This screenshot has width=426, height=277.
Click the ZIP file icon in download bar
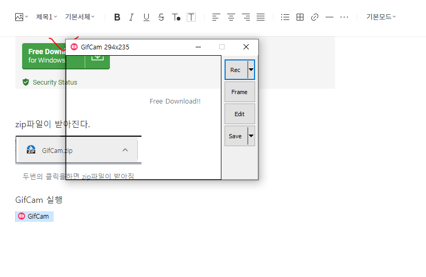coord(31,150)
